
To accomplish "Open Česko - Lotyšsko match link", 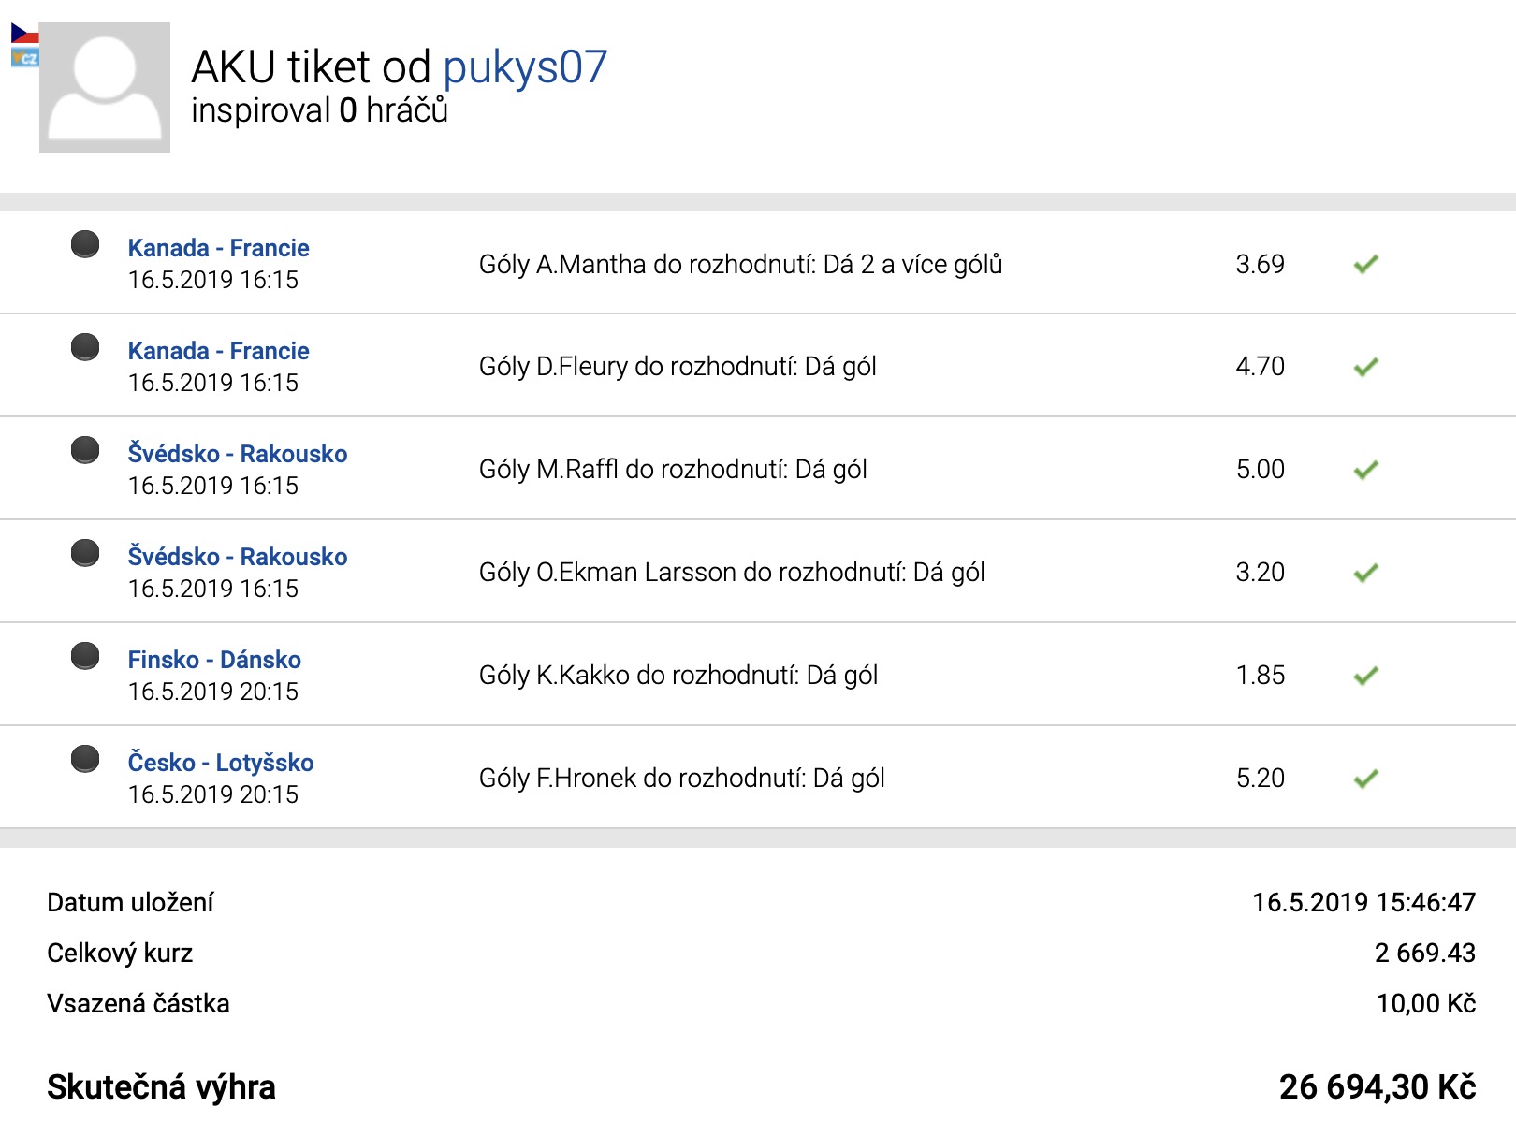I will pyautogui.click(x=221, y=763).
